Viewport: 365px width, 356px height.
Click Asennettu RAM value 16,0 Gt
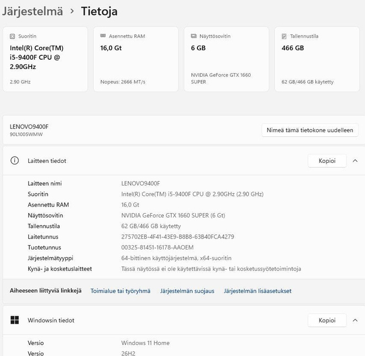[x=130, y=205]
